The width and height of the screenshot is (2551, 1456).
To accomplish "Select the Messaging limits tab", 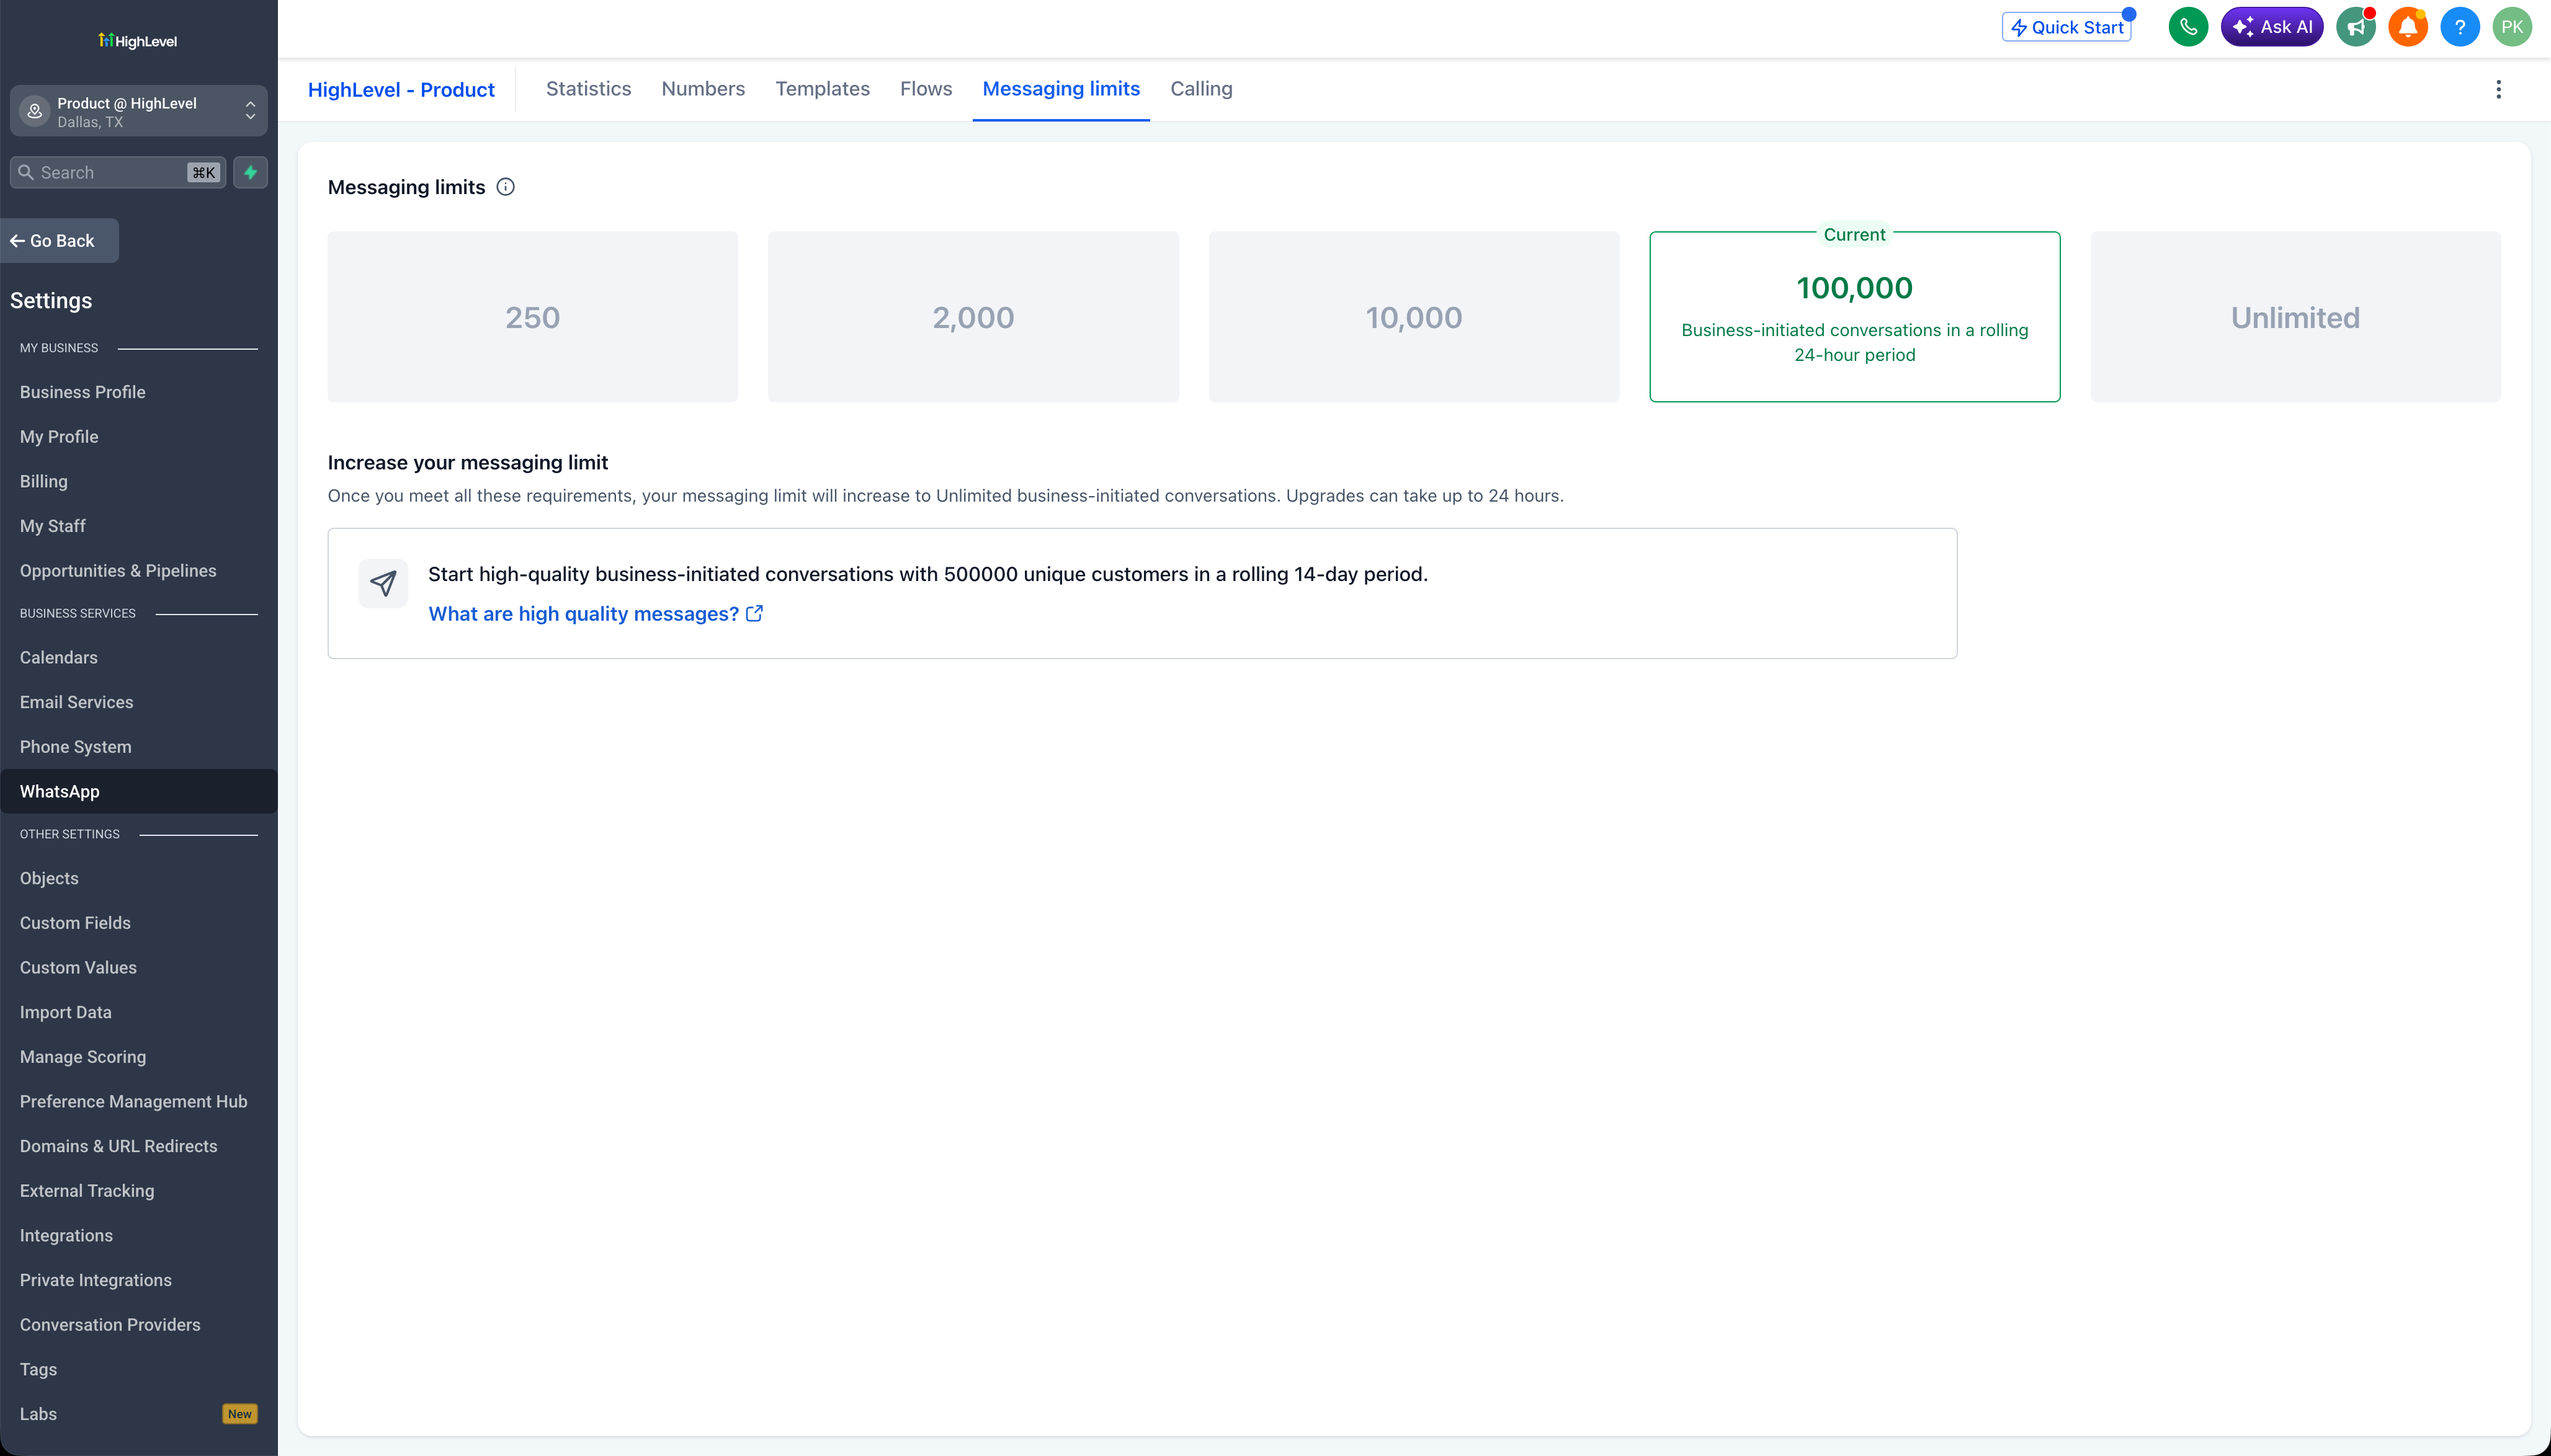I will tap(1061, 89).
